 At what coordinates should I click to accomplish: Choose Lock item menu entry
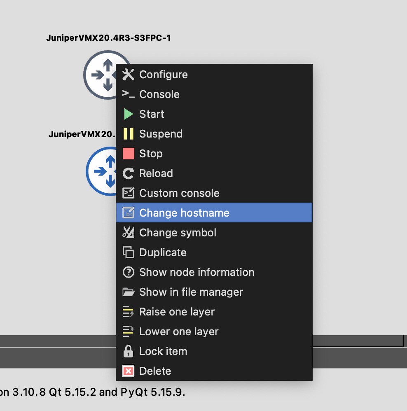tap(214, 351)
